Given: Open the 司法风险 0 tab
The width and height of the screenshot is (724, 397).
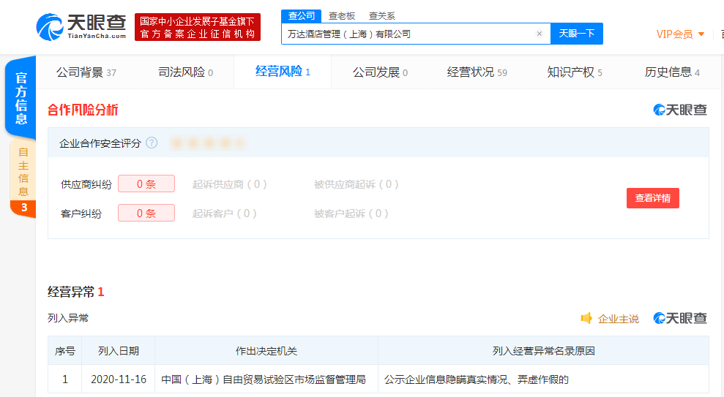Looking at the screenshot, I should [x=186, y=72].
